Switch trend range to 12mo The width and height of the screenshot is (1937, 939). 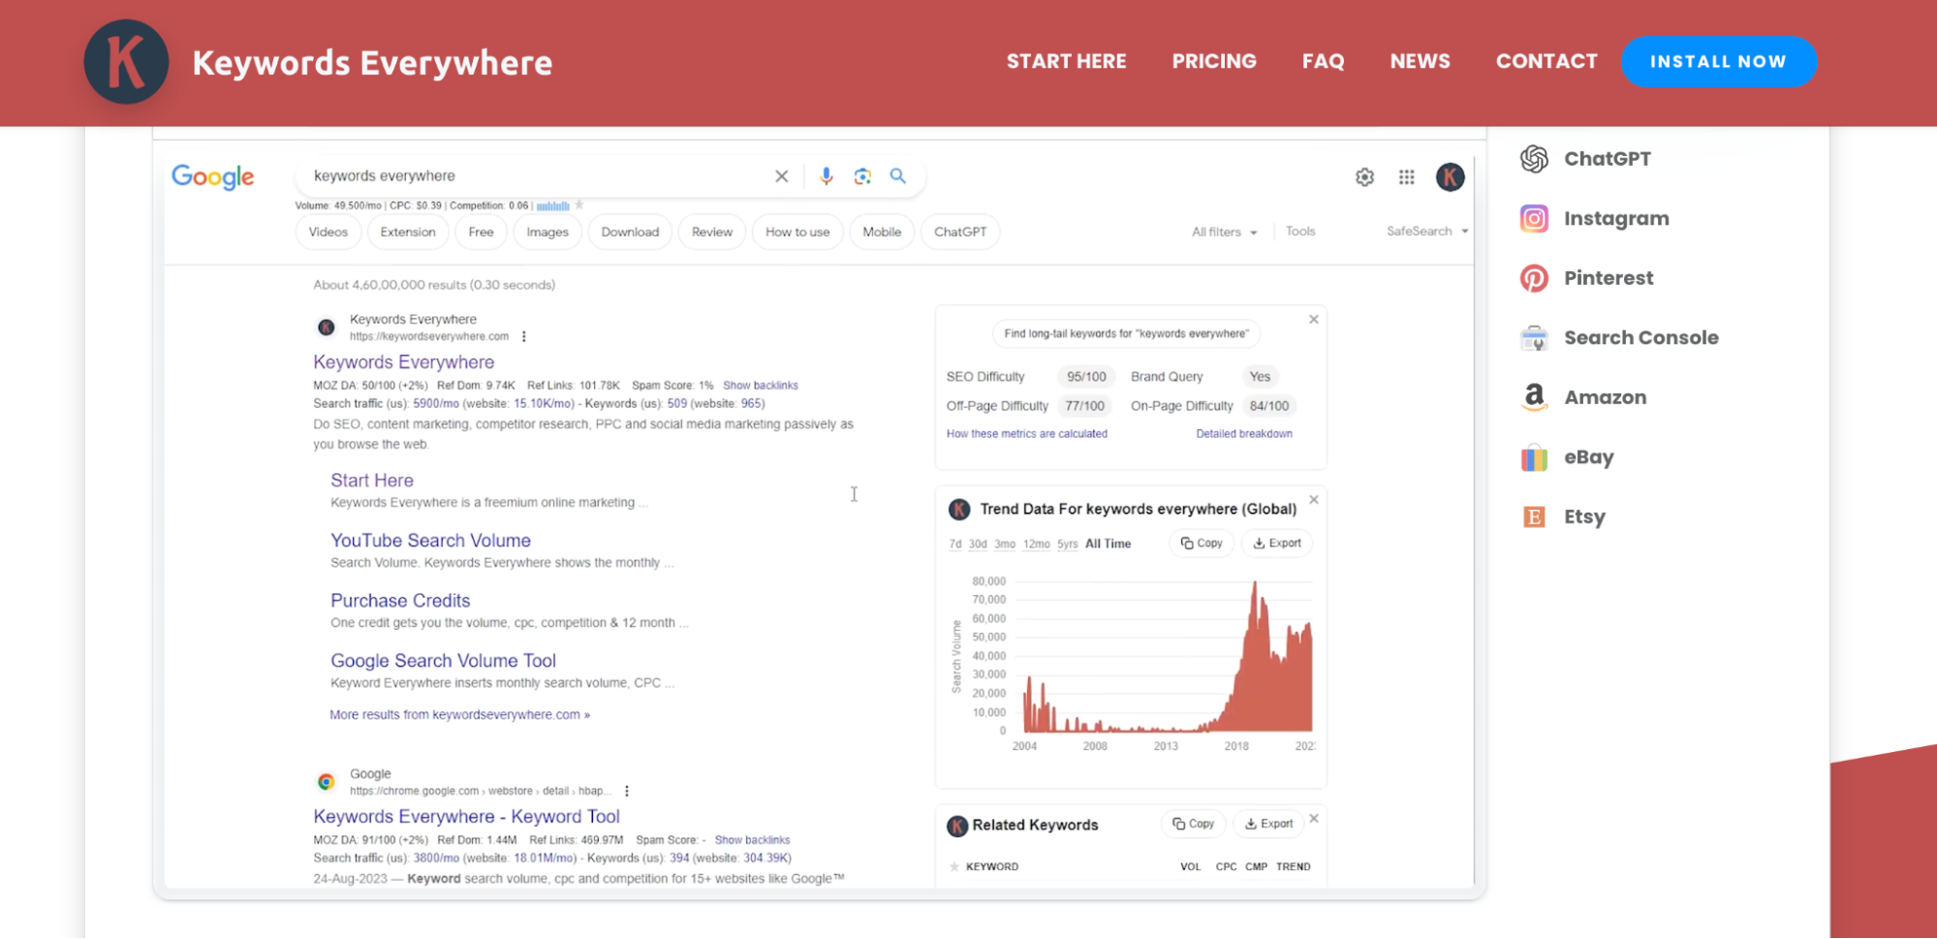(1036, 545)
